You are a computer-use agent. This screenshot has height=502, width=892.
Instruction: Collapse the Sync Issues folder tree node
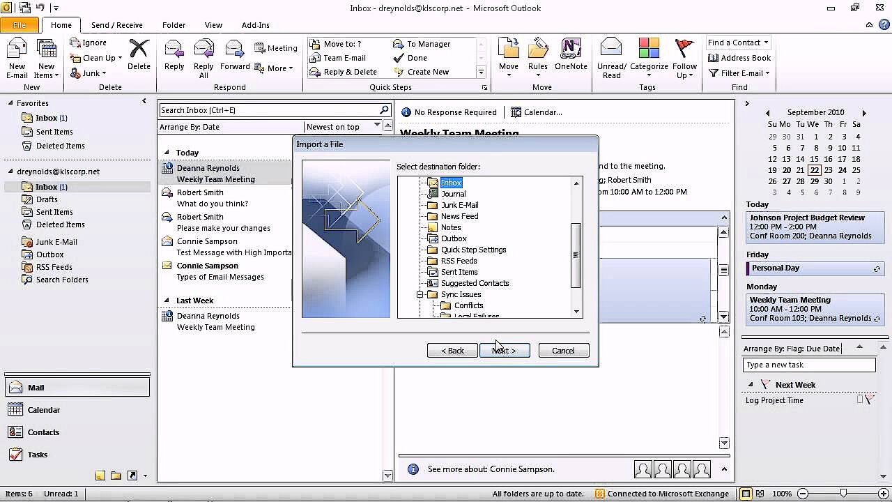420,294
